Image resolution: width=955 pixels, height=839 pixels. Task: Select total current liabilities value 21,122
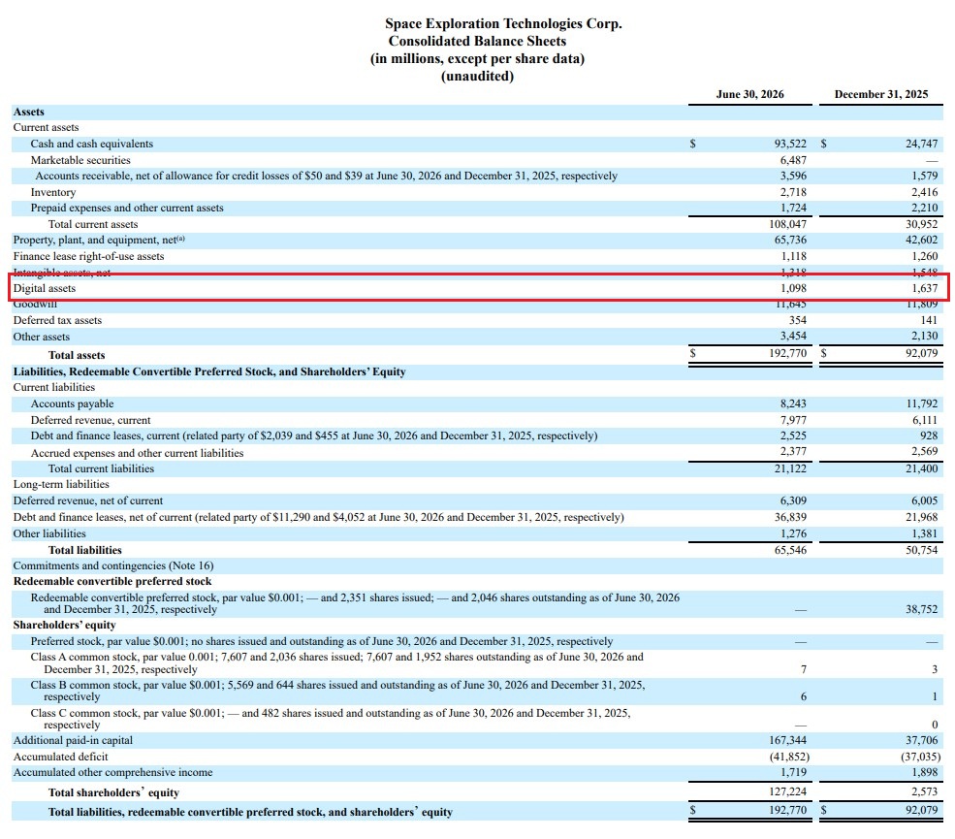[x=790, y=468]
